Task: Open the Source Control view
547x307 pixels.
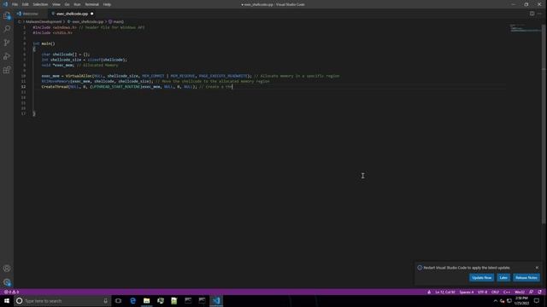Action: coord(7,43)
